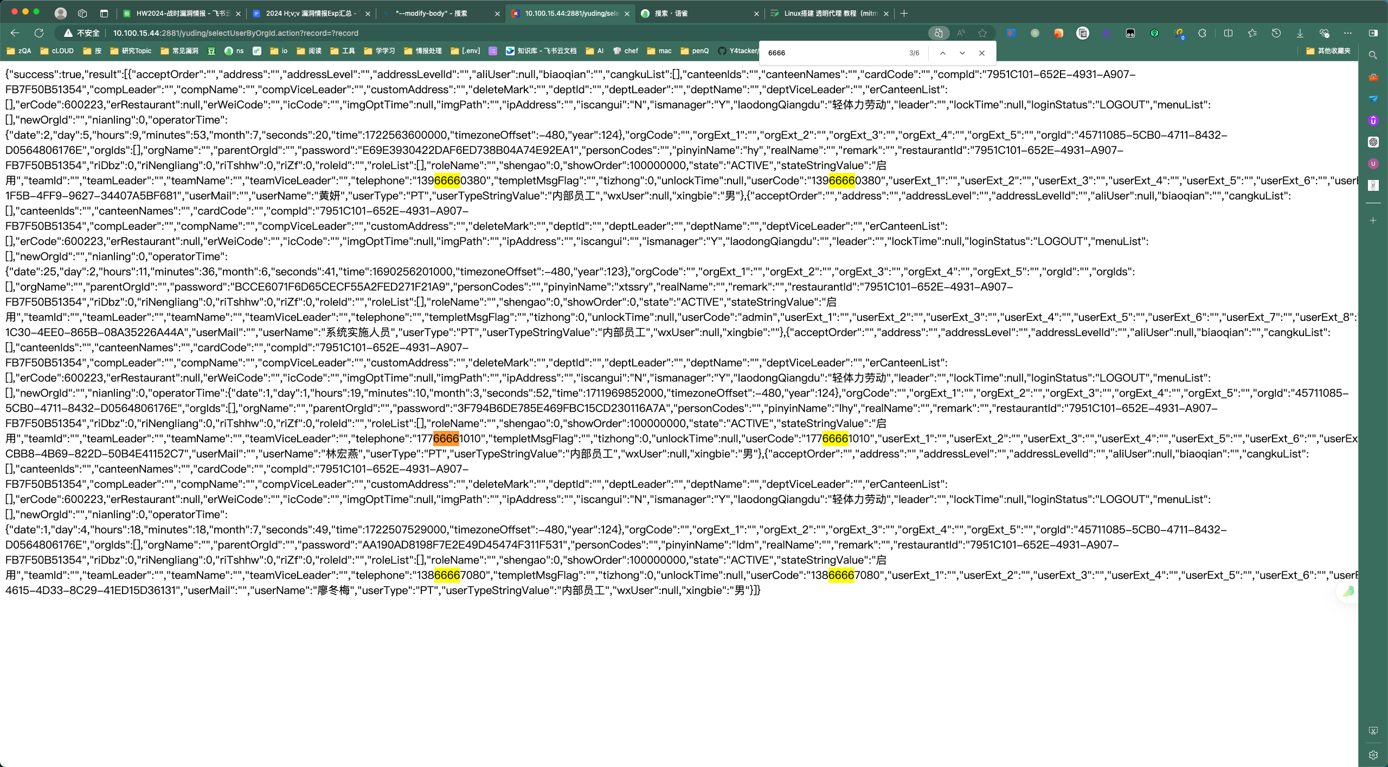Open sidebar search magnifier
Viewport: 1388px width, 767px height.
tap(1373, 55)
